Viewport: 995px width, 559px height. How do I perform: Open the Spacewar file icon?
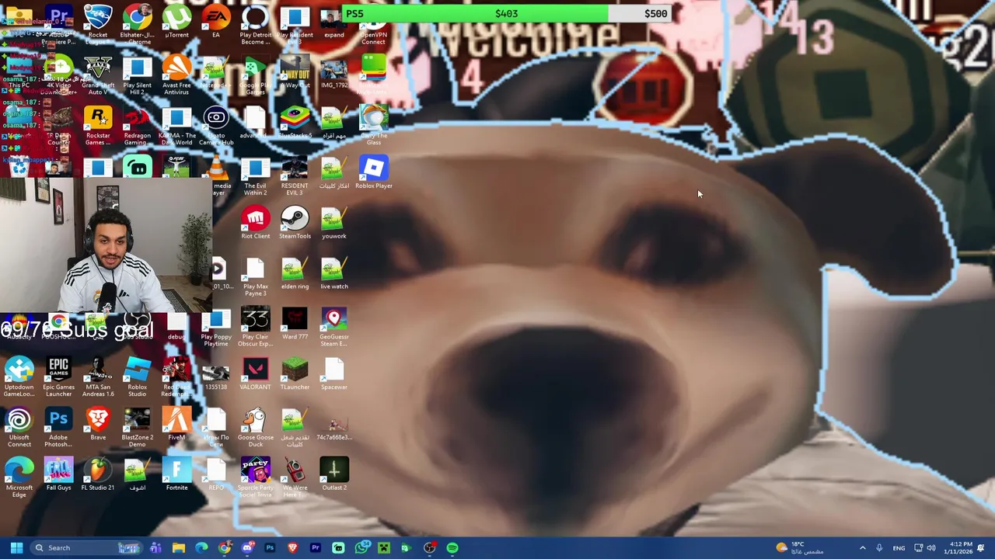(334, 375)
